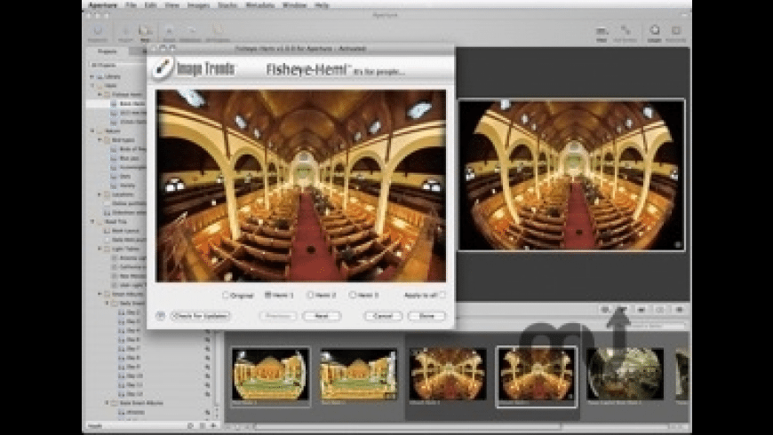Click the Full Screen toolbar icon
773x435 pixels.
(626, 31)
